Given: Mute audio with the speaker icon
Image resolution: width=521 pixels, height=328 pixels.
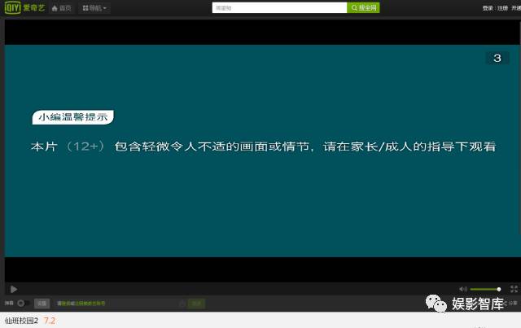Looking at the screenshot, I should pyautogui.click(x=463, y=289).
